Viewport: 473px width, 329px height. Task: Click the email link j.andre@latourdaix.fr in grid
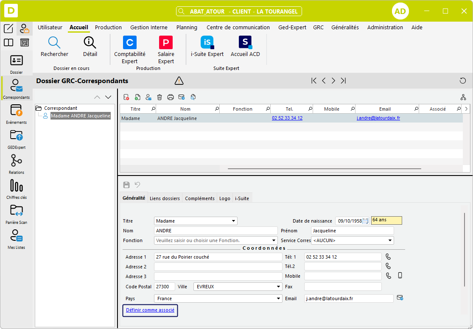tap(378, 118)
